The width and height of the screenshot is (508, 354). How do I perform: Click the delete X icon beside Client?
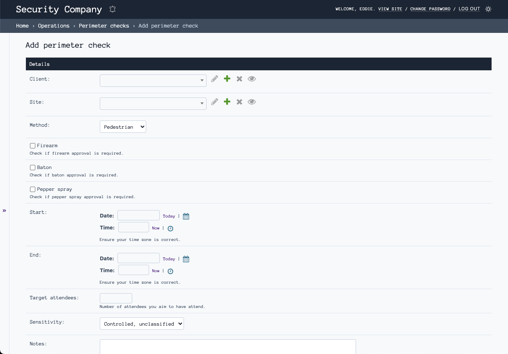tap(239, 79)
